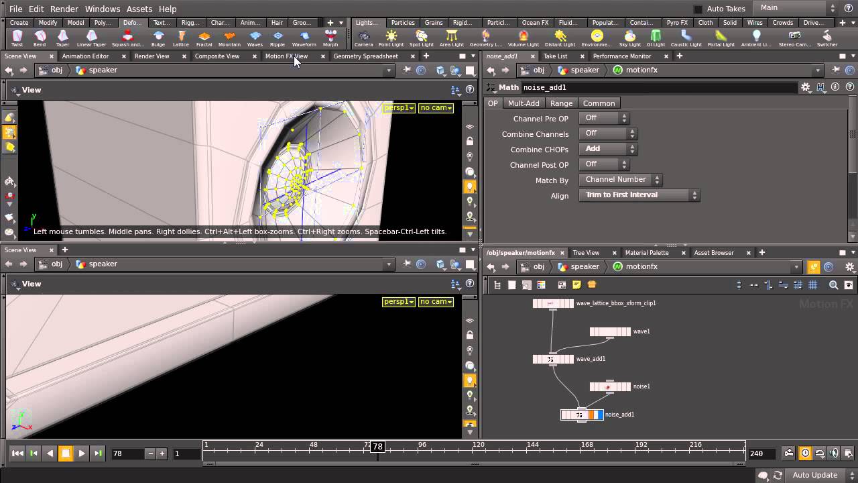858x483 pixels.
Task: Toggle Auto Takes checkbox
Action: point(698,9)
